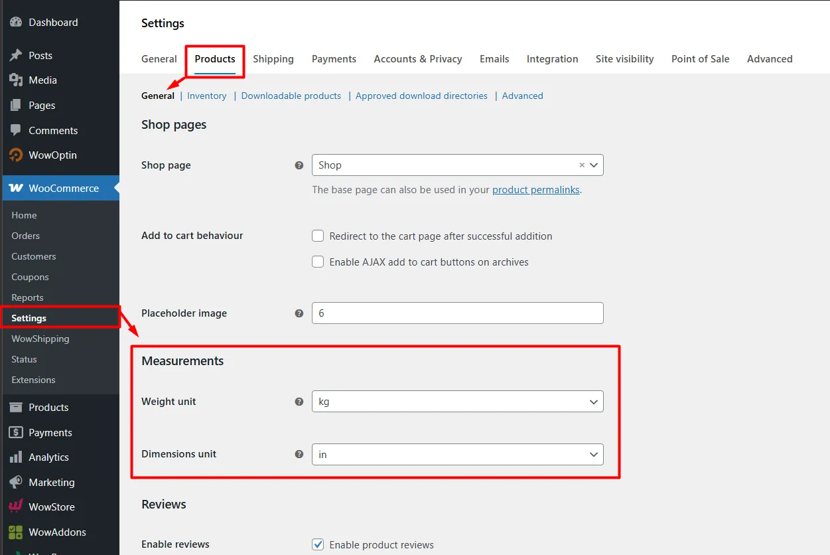The image size is (830, 555).
Task: Enable redirect to cart after successful addition
Action: click(x=318, y=236)
